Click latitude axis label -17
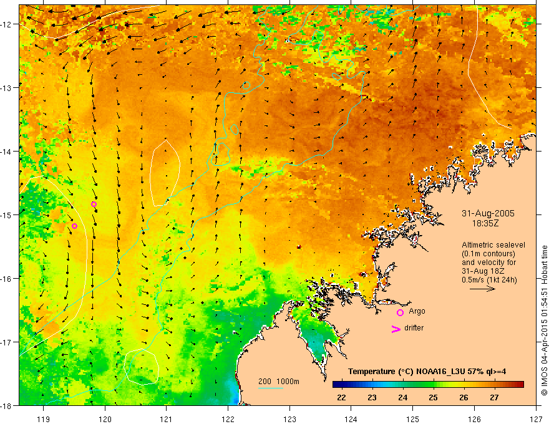549x424 pixels. point(7,342)
